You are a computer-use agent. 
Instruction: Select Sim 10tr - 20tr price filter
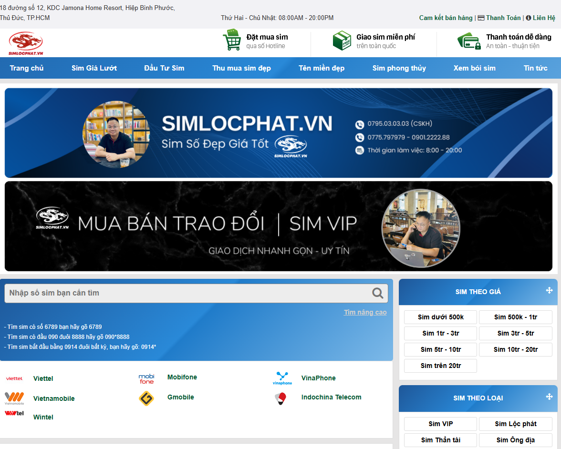point(516,349)
